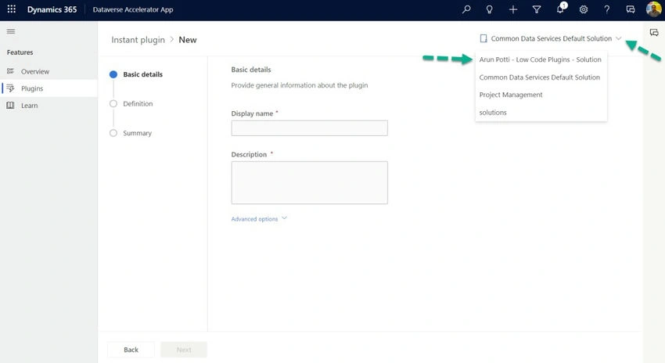Select the Basic details step
Image resolution: width=665 pixels, height=363 pixels.
(x=136, y=74)
